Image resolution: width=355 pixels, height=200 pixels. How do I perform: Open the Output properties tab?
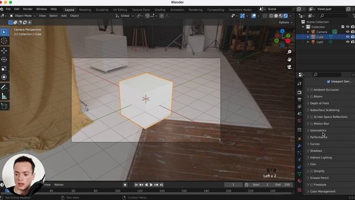pyautogui.click(x=300, y=99)
